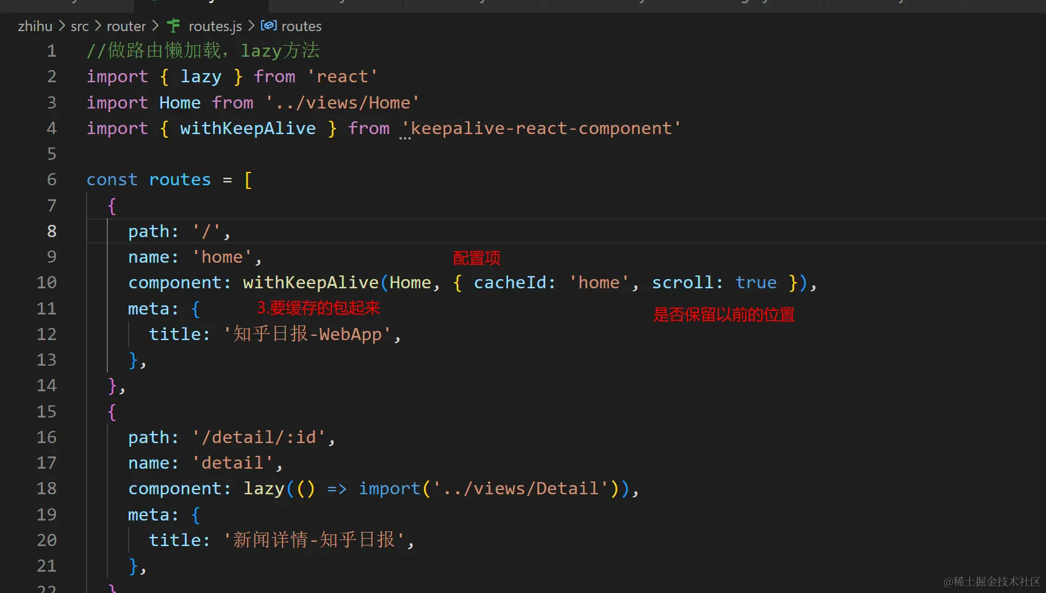Click the true value after scroll on line 10

[x=756, y=282]
